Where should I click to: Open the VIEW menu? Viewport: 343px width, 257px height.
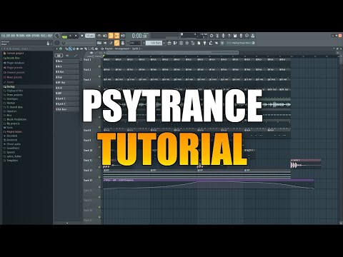pyautogui.click(x=28, y=36)
